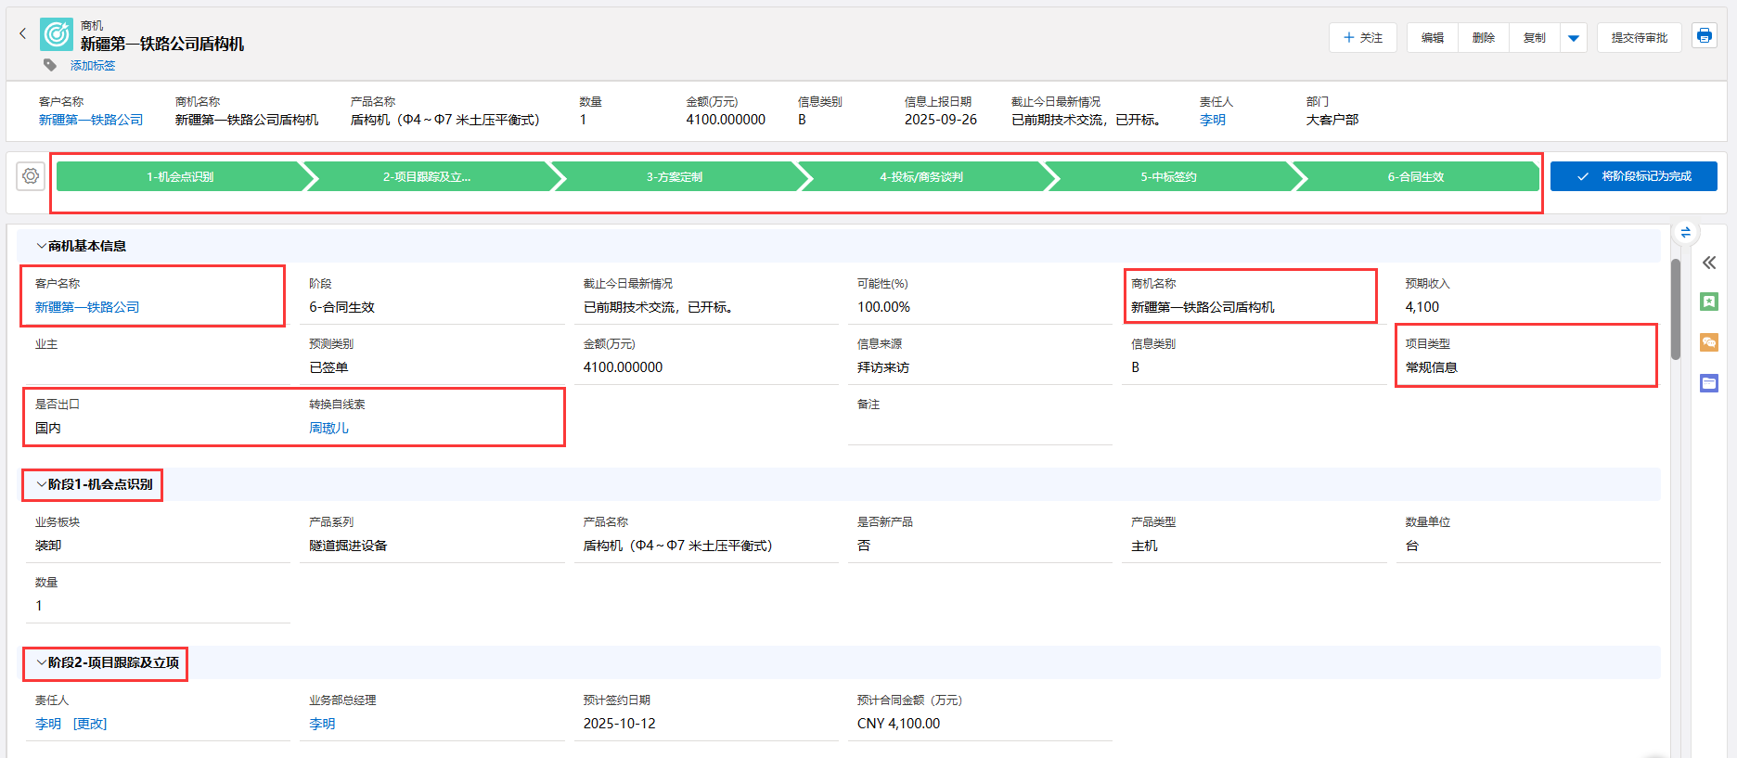Screen dimensions: 1737x758
Task: Click the printer icon
Action: coord(1704,36)
